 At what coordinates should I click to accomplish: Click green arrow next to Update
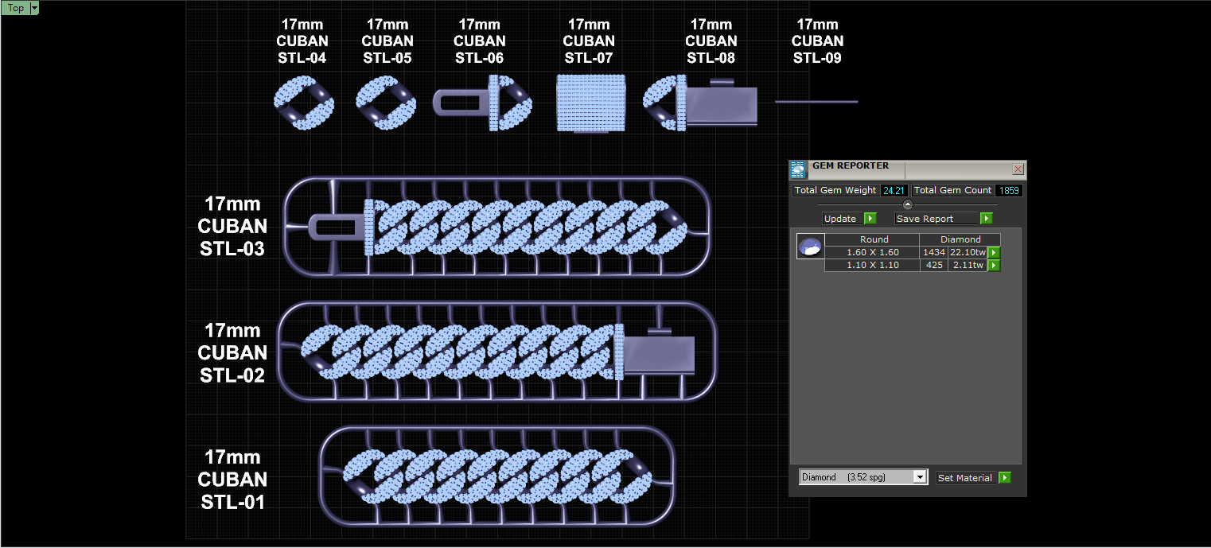pyautogui.click(x=870, y=219)
